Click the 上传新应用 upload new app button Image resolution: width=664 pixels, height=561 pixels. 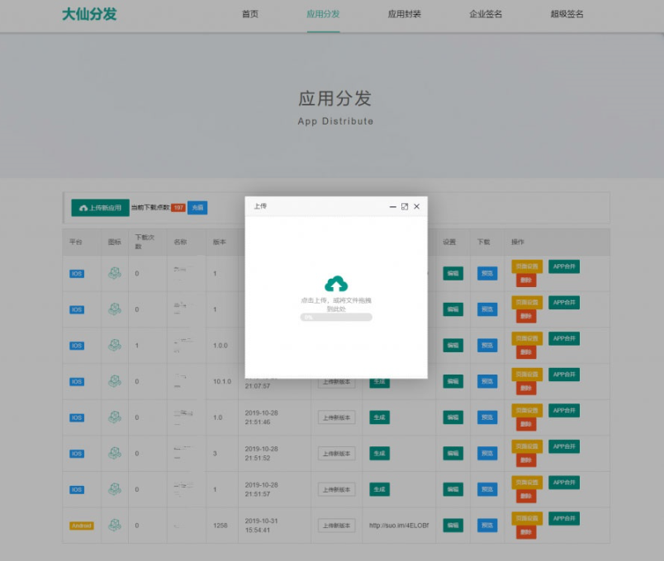click(101, 208)
